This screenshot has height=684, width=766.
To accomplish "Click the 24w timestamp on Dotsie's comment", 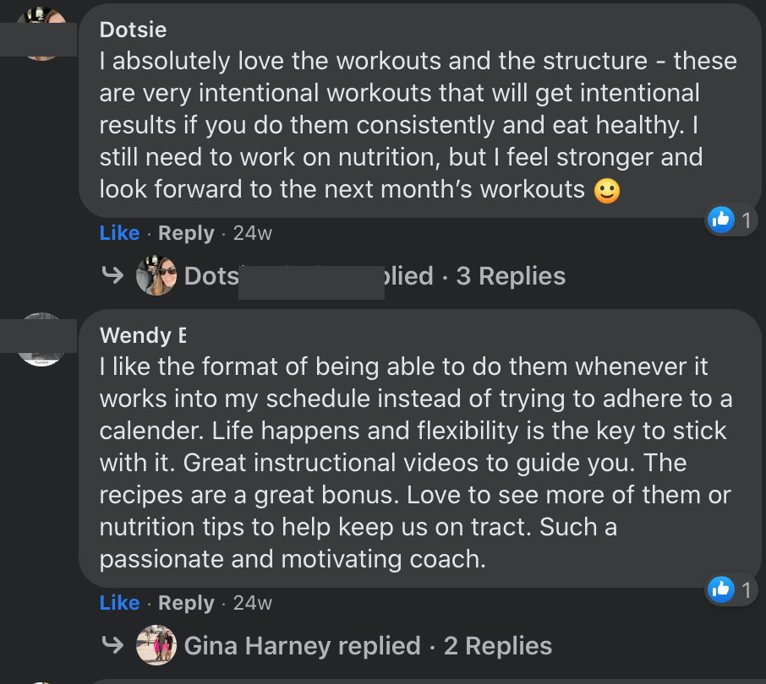I will [253, 233].
